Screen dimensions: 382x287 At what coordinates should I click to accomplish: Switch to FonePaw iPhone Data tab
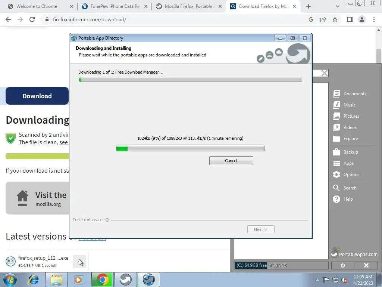pos(115,6)
